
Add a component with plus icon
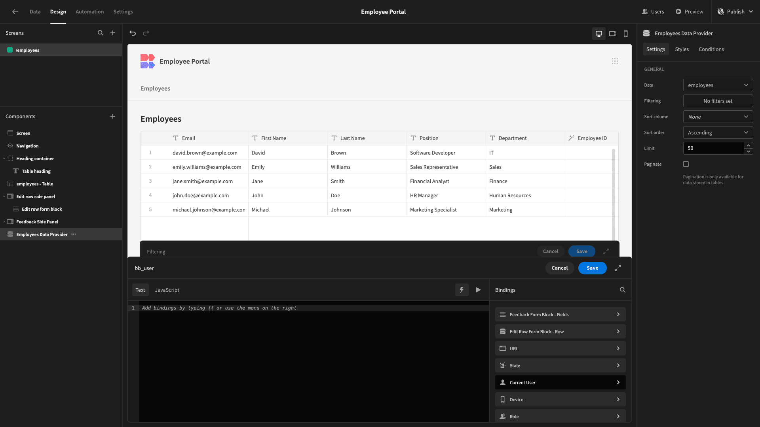[113, 116]
